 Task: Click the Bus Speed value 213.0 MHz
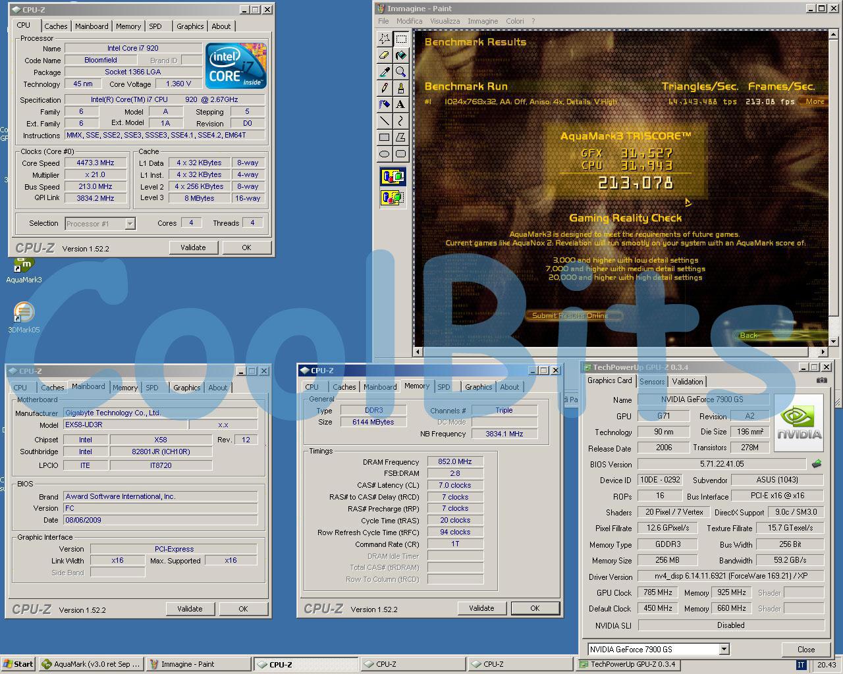95,186
